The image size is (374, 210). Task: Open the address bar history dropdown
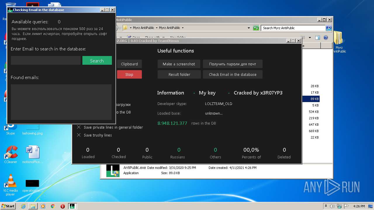point(249,28)
